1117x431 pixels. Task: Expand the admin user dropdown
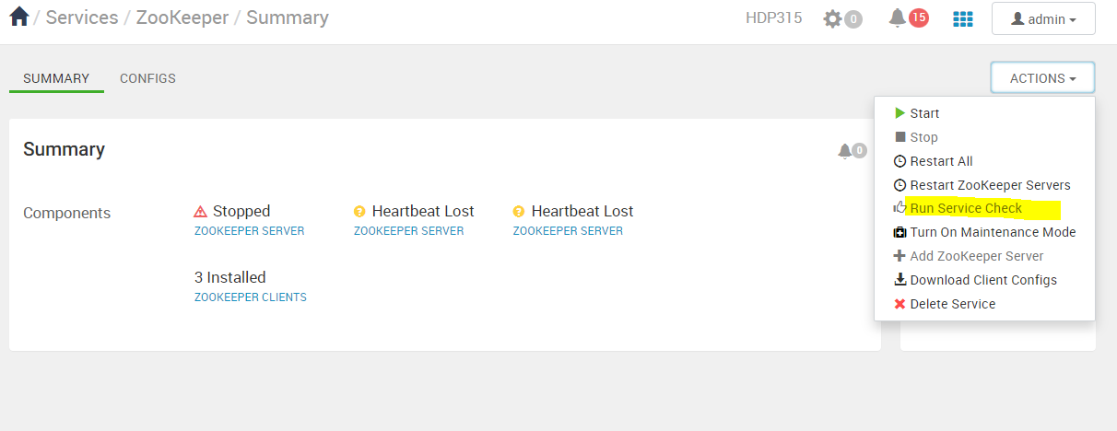pos(1043,18)
